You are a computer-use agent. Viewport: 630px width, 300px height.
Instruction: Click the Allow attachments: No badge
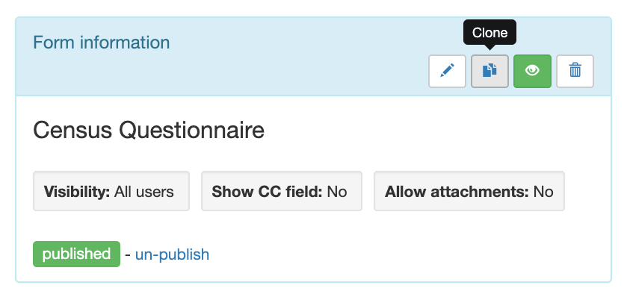(x=469, y=191)
